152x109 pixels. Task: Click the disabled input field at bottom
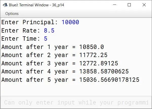[76, 102]
